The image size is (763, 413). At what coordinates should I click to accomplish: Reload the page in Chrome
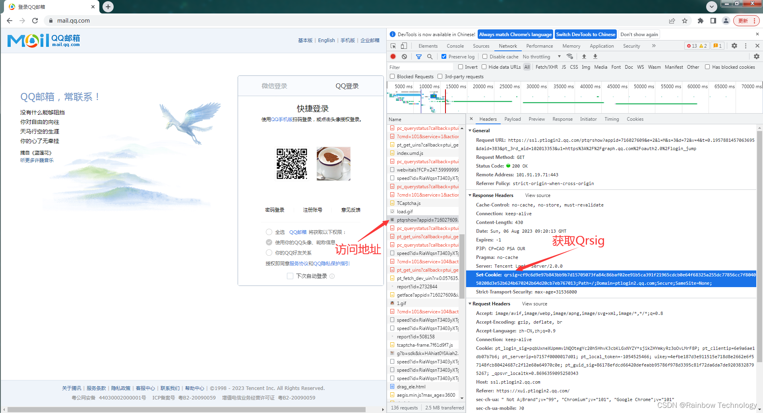[x=35, y=21]
